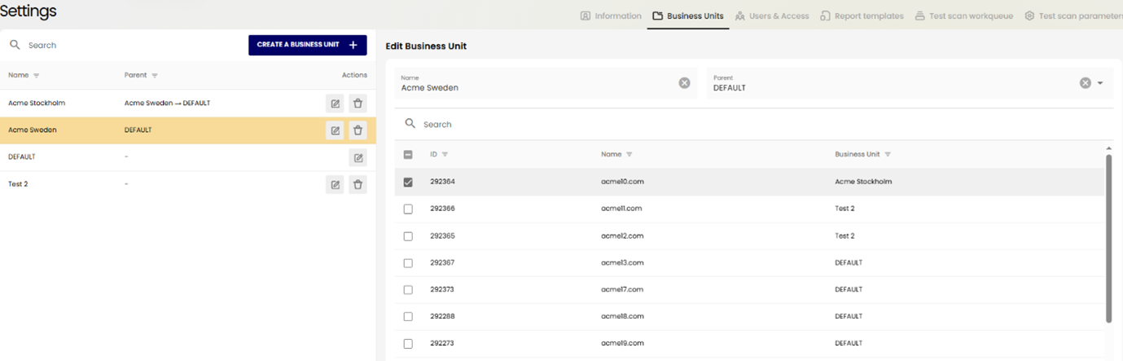Click edit icon for Acme Sweden row
The width and height of the screenshot is (1123, 361).
coord(335,130)
